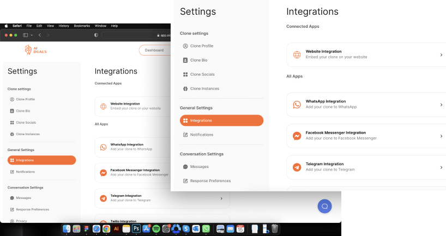Image resolution: width=446 pixels, height=236 pixels.
Task: Click the Clone Socials grid icon in the enlarged panel
Action: point(185,74)
